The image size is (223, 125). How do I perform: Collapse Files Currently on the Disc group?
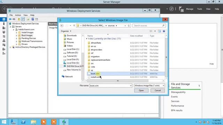coord(87,39)
